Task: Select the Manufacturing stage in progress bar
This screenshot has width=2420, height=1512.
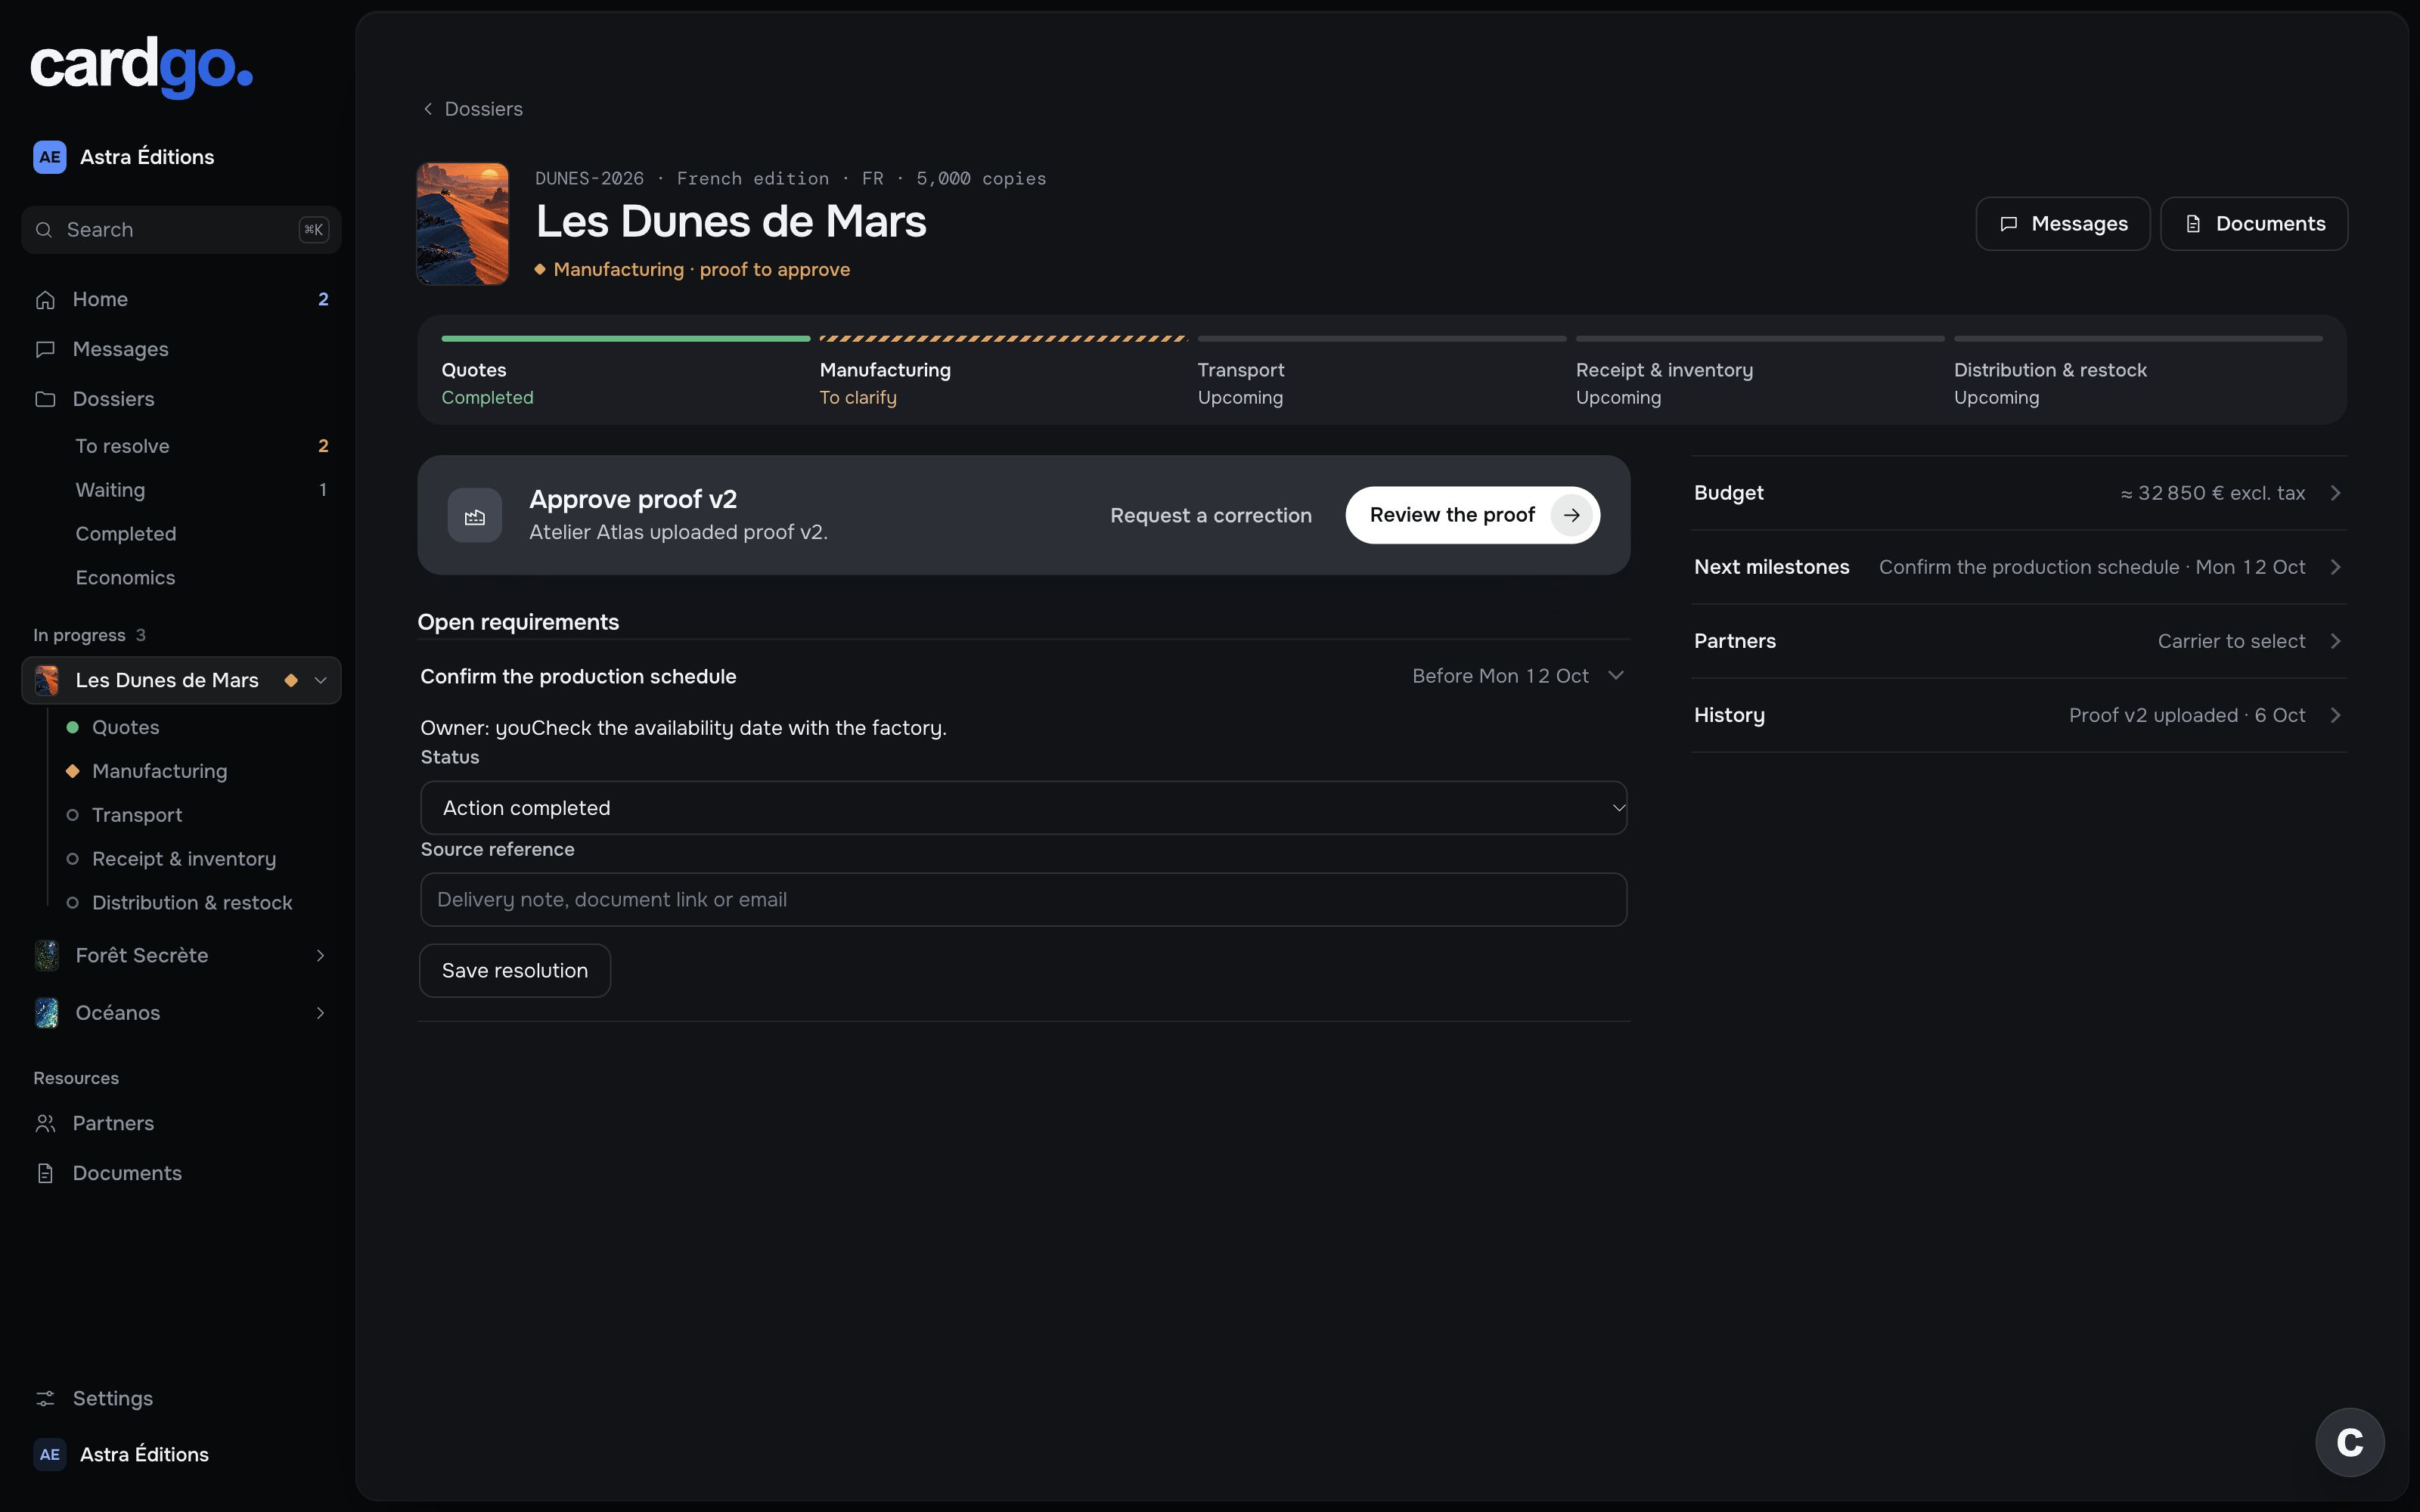Action: coord(1004,371)
